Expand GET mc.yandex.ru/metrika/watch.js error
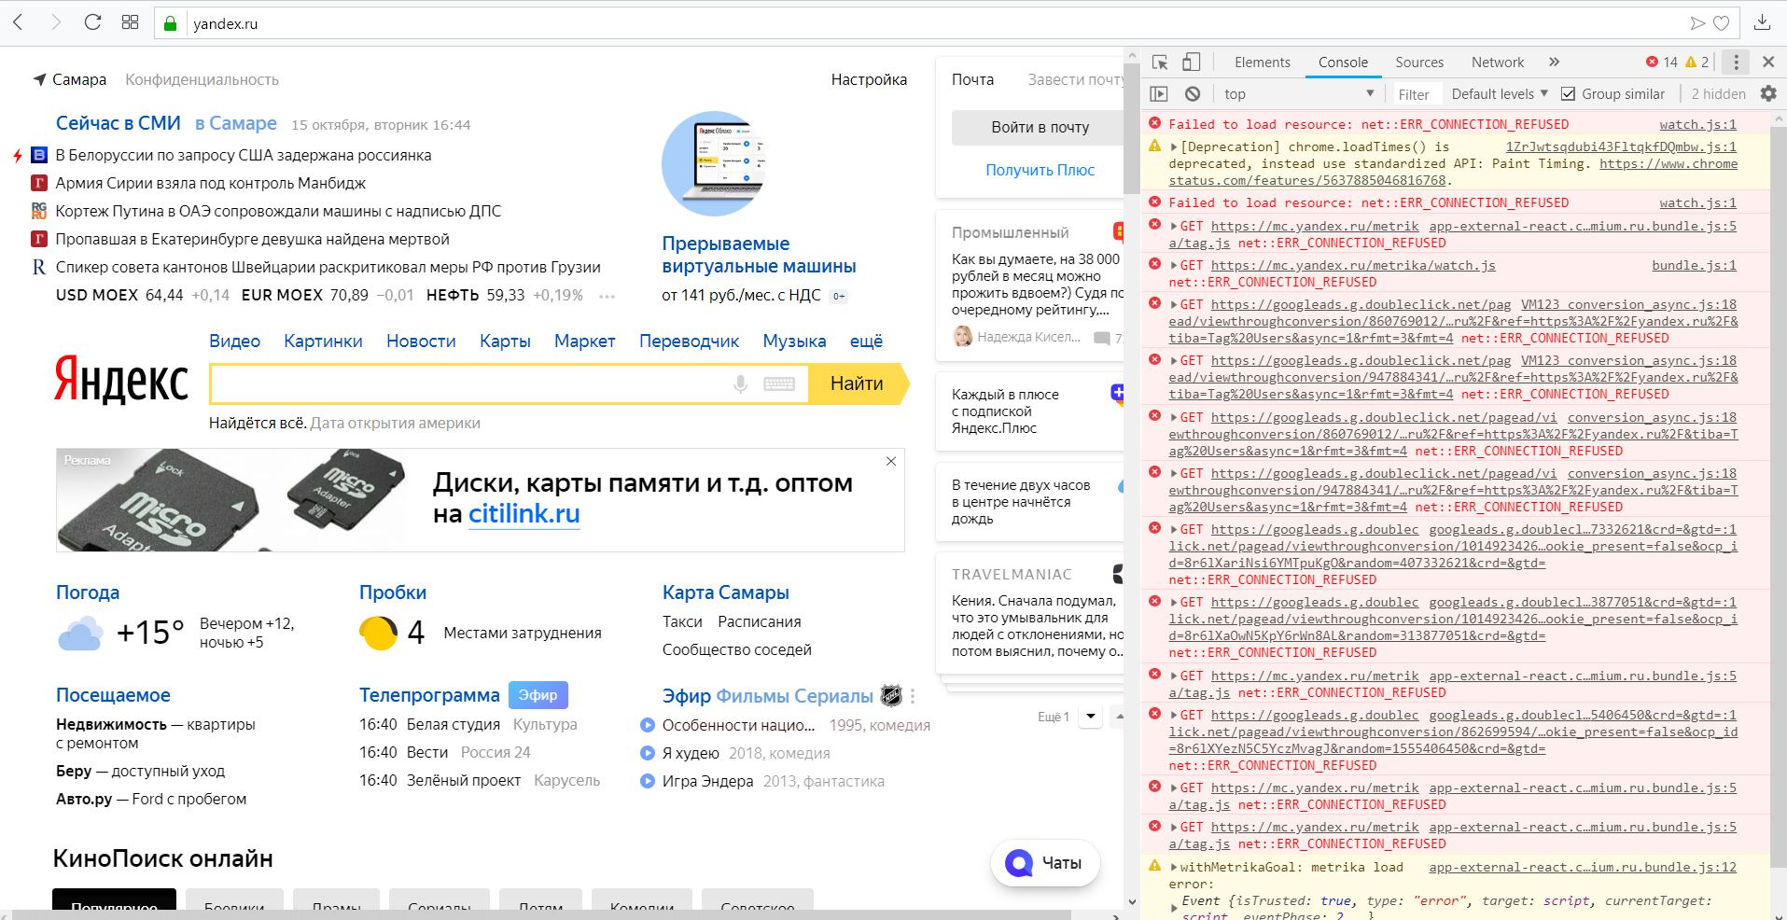This screenshot has width=1787, height=920. coord(1174,266)
